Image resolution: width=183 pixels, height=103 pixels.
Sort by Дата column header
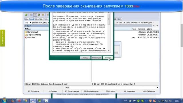pyautogui.click(x=149, y=29)
